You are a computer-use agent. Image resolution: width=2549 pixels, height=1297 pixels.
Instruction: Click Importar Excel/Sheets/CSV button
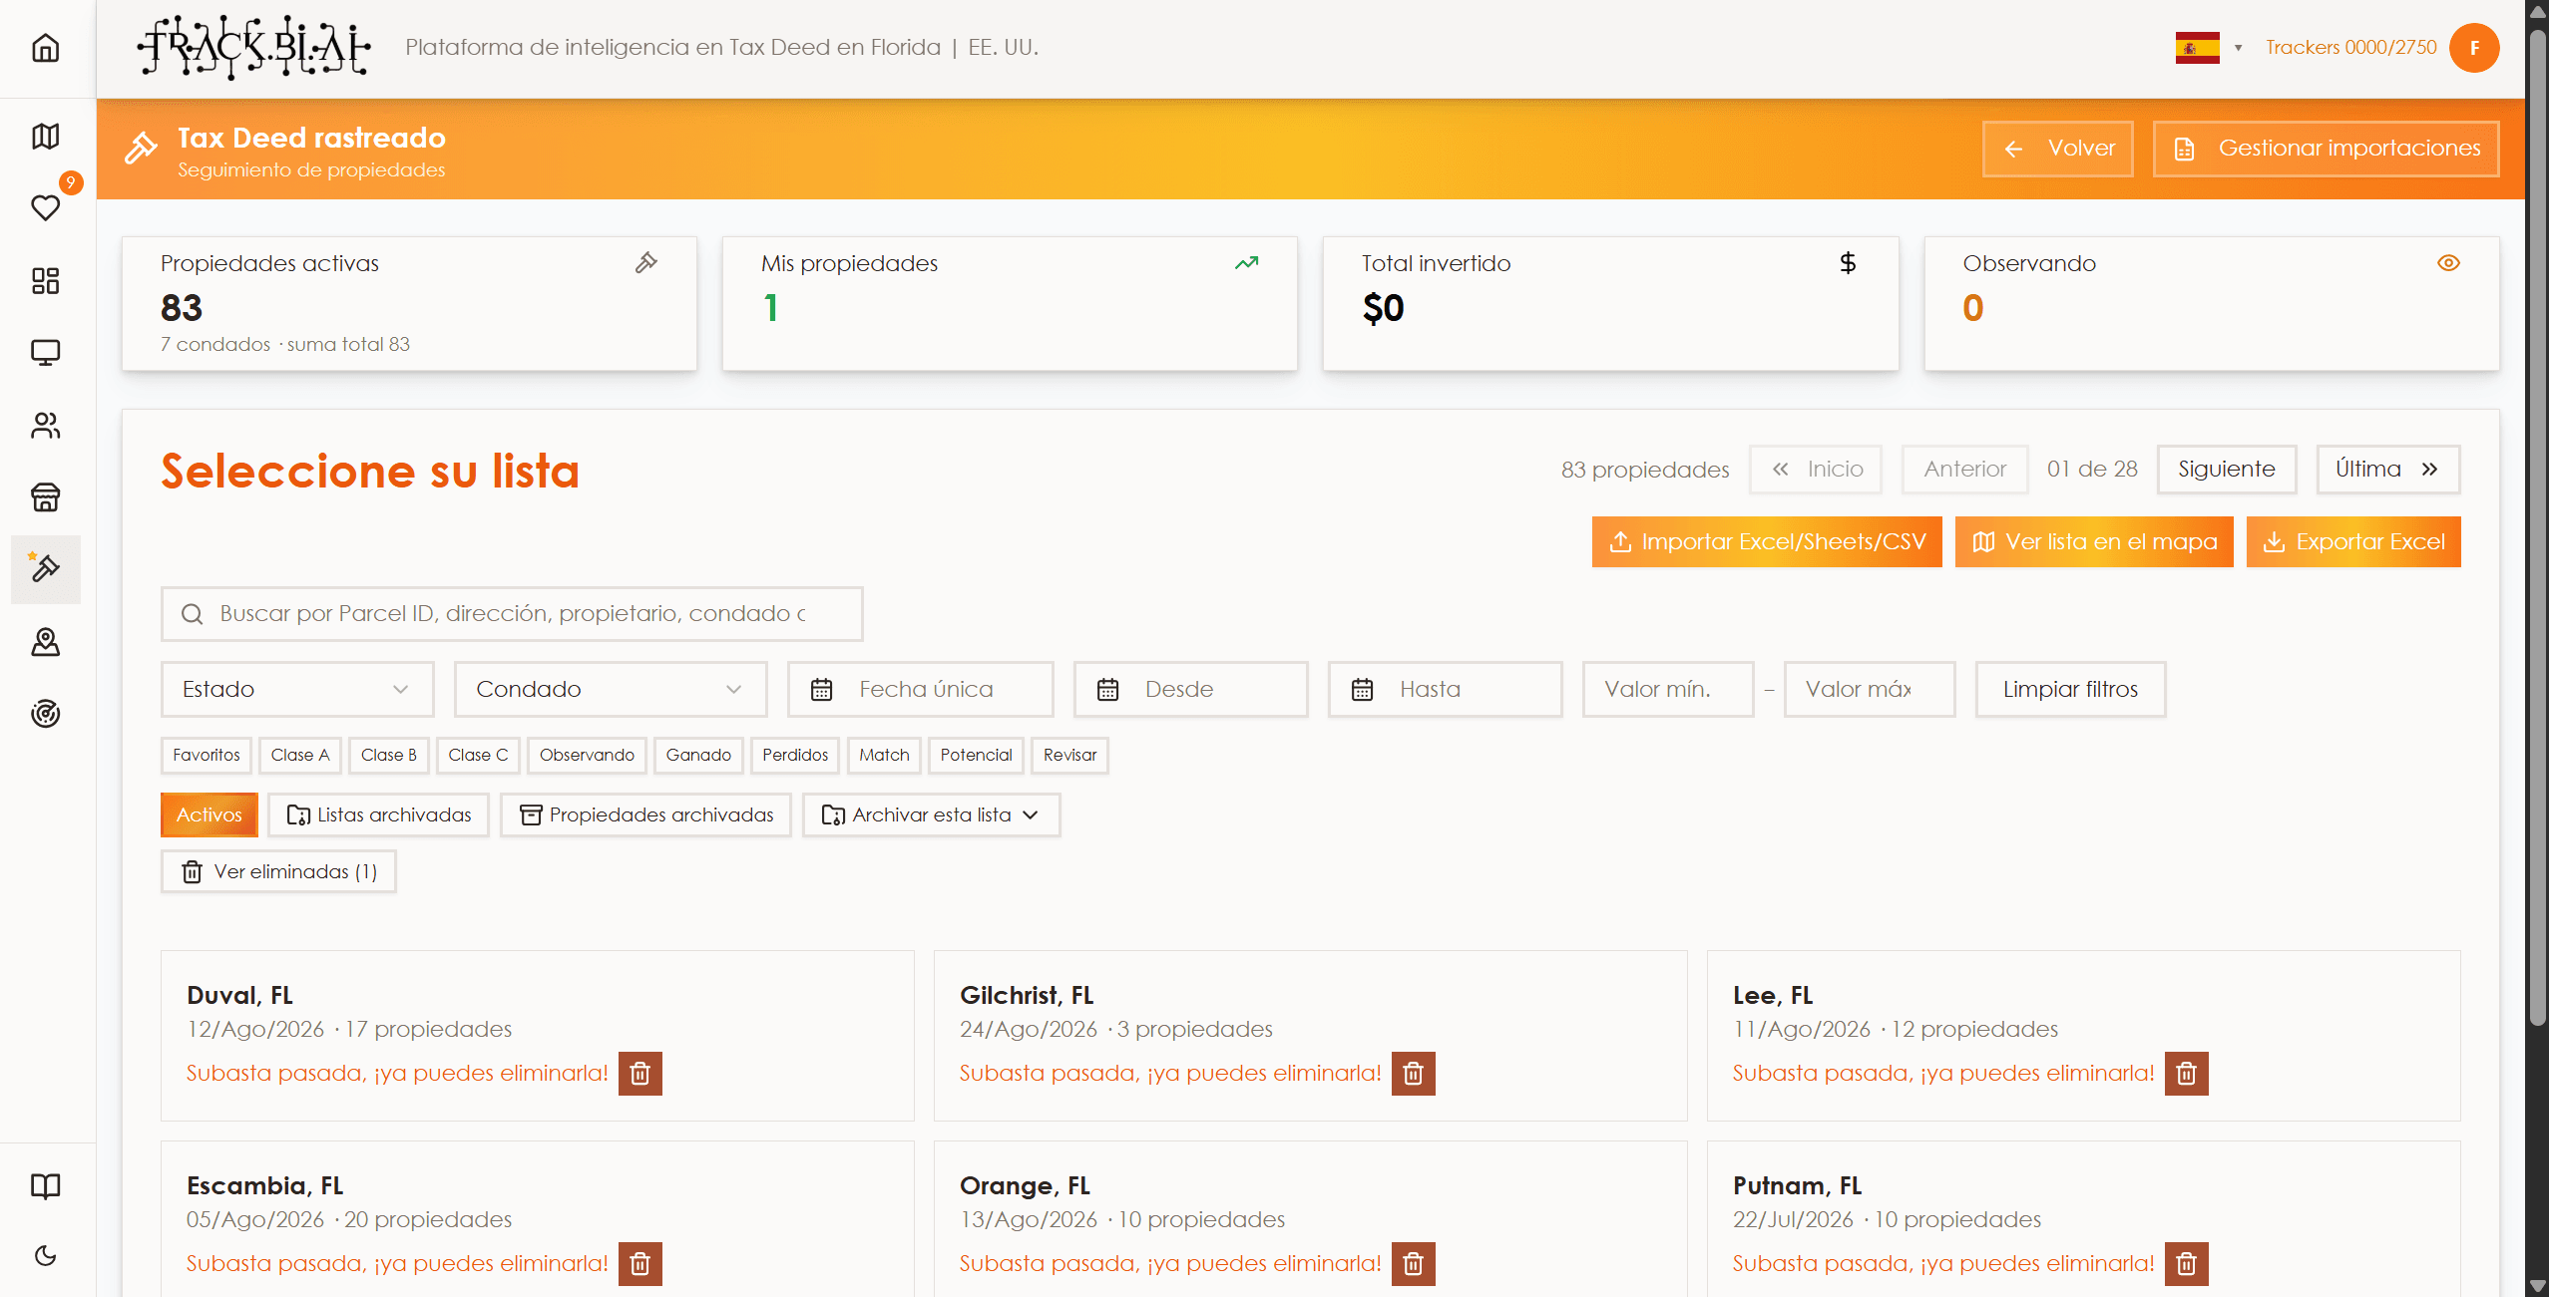tap(1767, 542)
